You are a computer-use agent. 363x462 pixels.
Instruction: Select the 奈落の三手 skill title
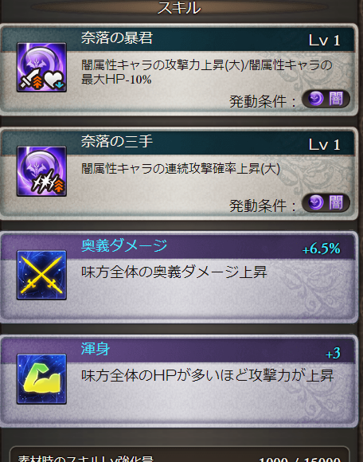[117, 142]
